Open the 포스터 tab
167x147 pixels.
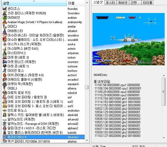110,3
